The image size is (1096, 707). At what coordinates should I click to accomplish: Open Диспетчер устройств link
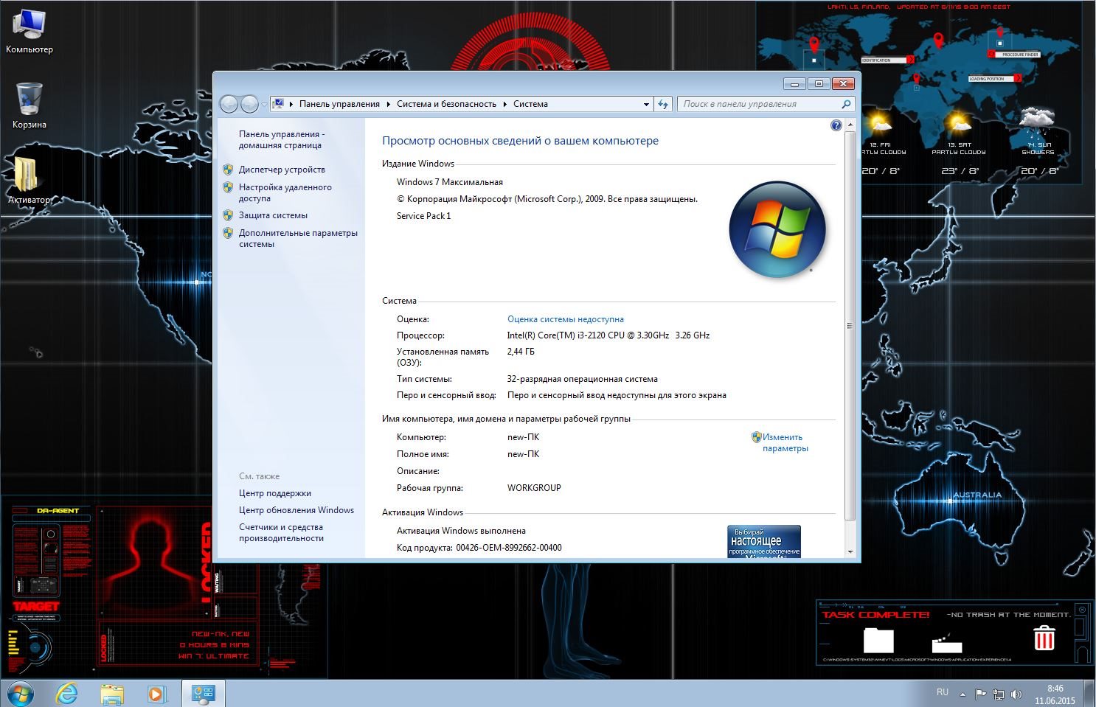(x=282, y=170)
